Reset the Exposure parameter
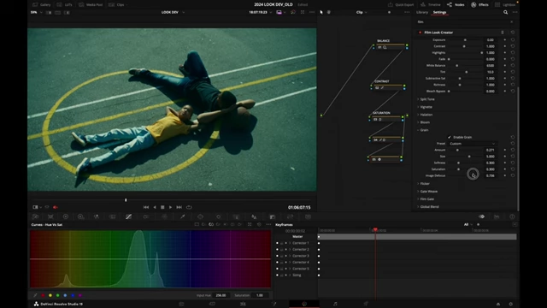 click(513, 40)
